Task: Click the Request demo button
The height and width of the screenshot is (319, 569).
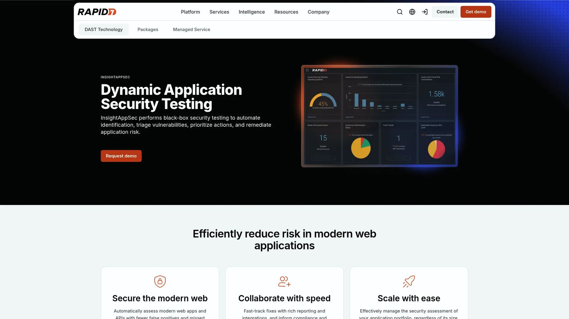Action: (121, 156)
